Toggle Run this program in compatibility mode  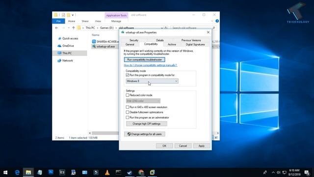point(128,75)
